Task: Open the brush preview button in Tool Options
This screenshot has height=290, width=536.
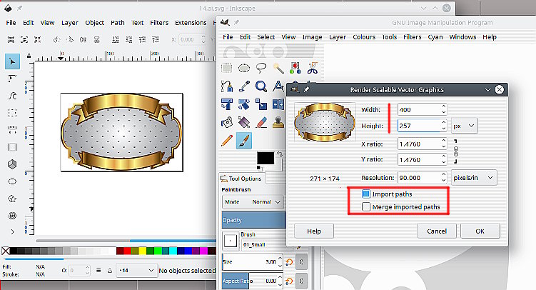Action: coord(230,241)
